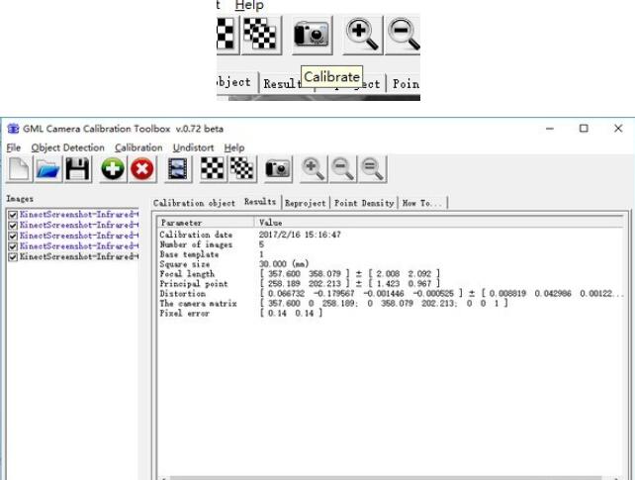Image resolution: width=635 pixels, height=480 pixels.
Task: Detect all using double checkerboard icon
Action: (x=241, y=168)
